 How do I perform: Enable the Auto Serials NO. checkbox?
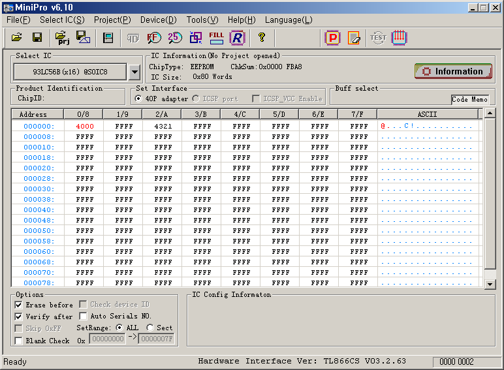click(83, 316)
